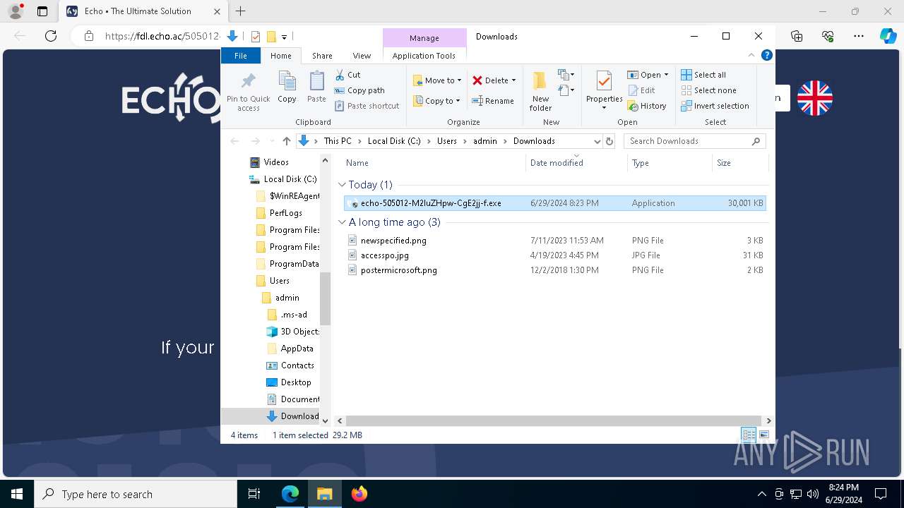Open the File menu tab
Image resolution: width=904 pixels, height=508 pixels.
pos(241,56)
